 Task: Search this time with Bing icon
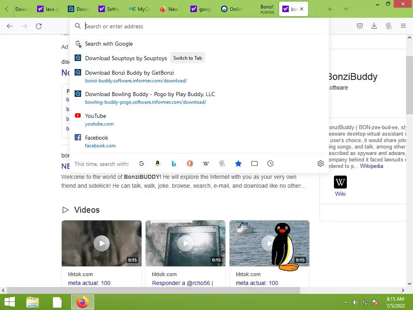pos(173,164)
